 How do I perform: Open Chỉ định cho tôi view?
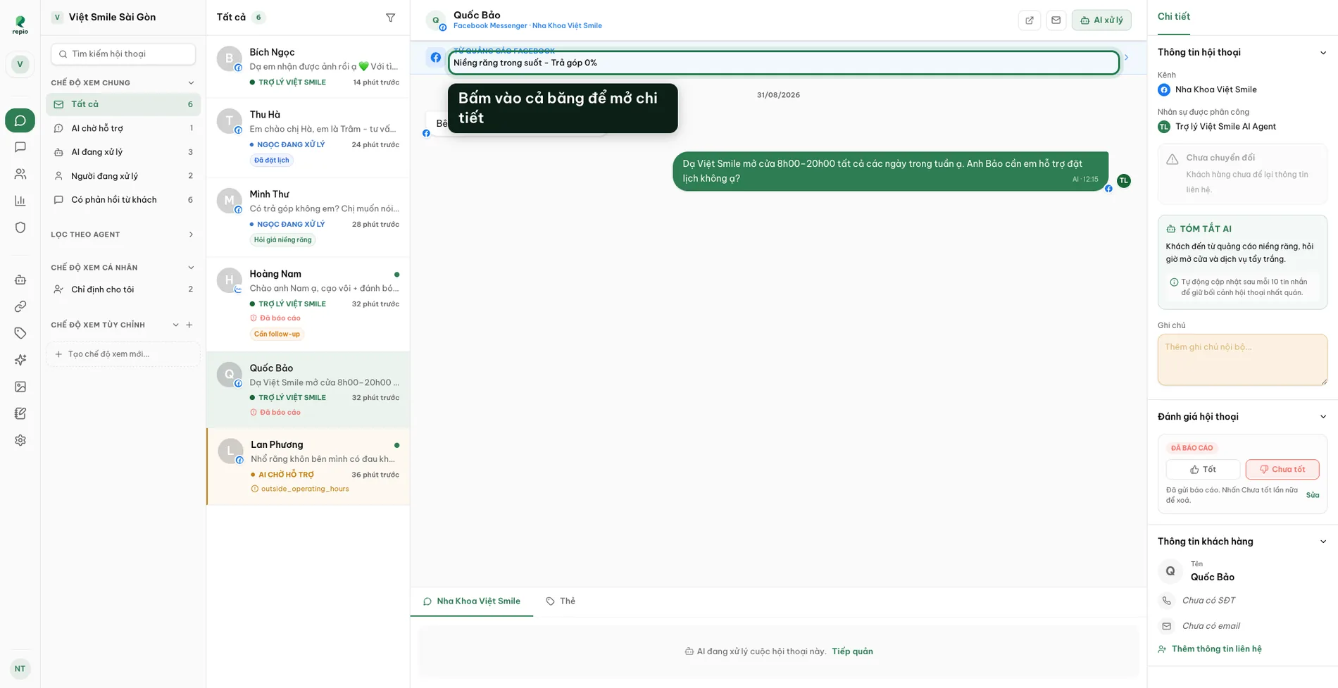point(123,289)
